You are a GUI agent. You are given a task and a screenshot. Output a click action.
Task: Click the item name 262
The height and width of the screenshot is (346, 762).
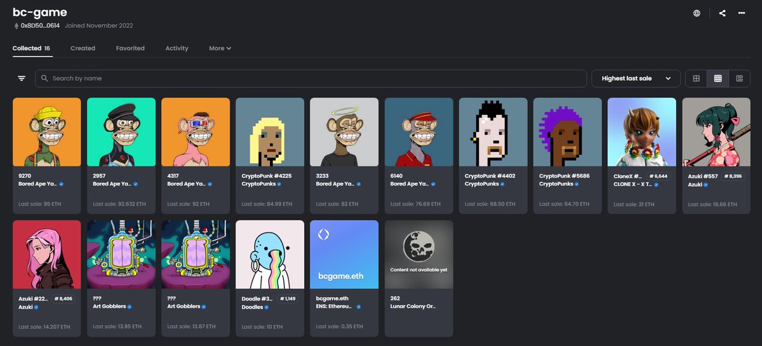395,298
